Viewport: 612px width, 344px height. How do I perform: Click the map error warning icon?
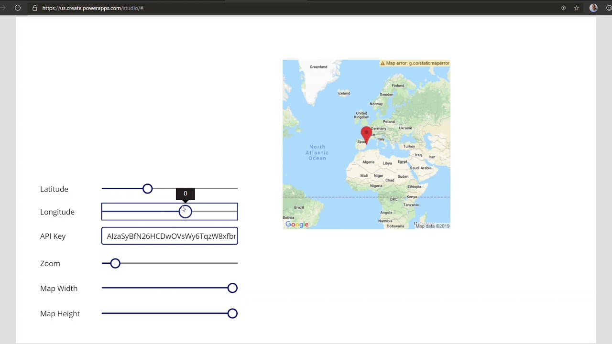382,63
